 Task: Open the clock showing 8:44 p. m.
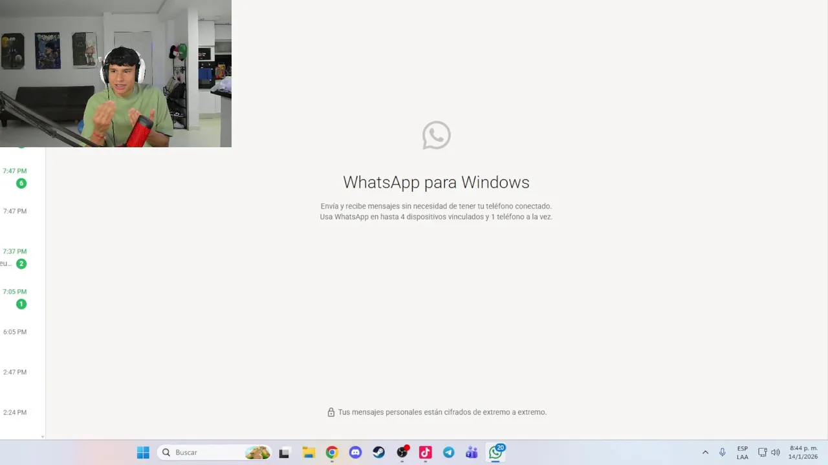tap(803, 453)
